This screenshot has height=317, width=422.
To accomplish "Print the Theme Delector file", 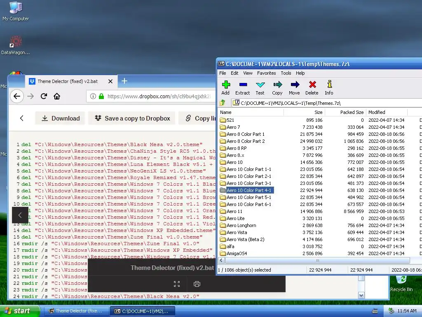I will pyautogui.click(x=197, y=284).
